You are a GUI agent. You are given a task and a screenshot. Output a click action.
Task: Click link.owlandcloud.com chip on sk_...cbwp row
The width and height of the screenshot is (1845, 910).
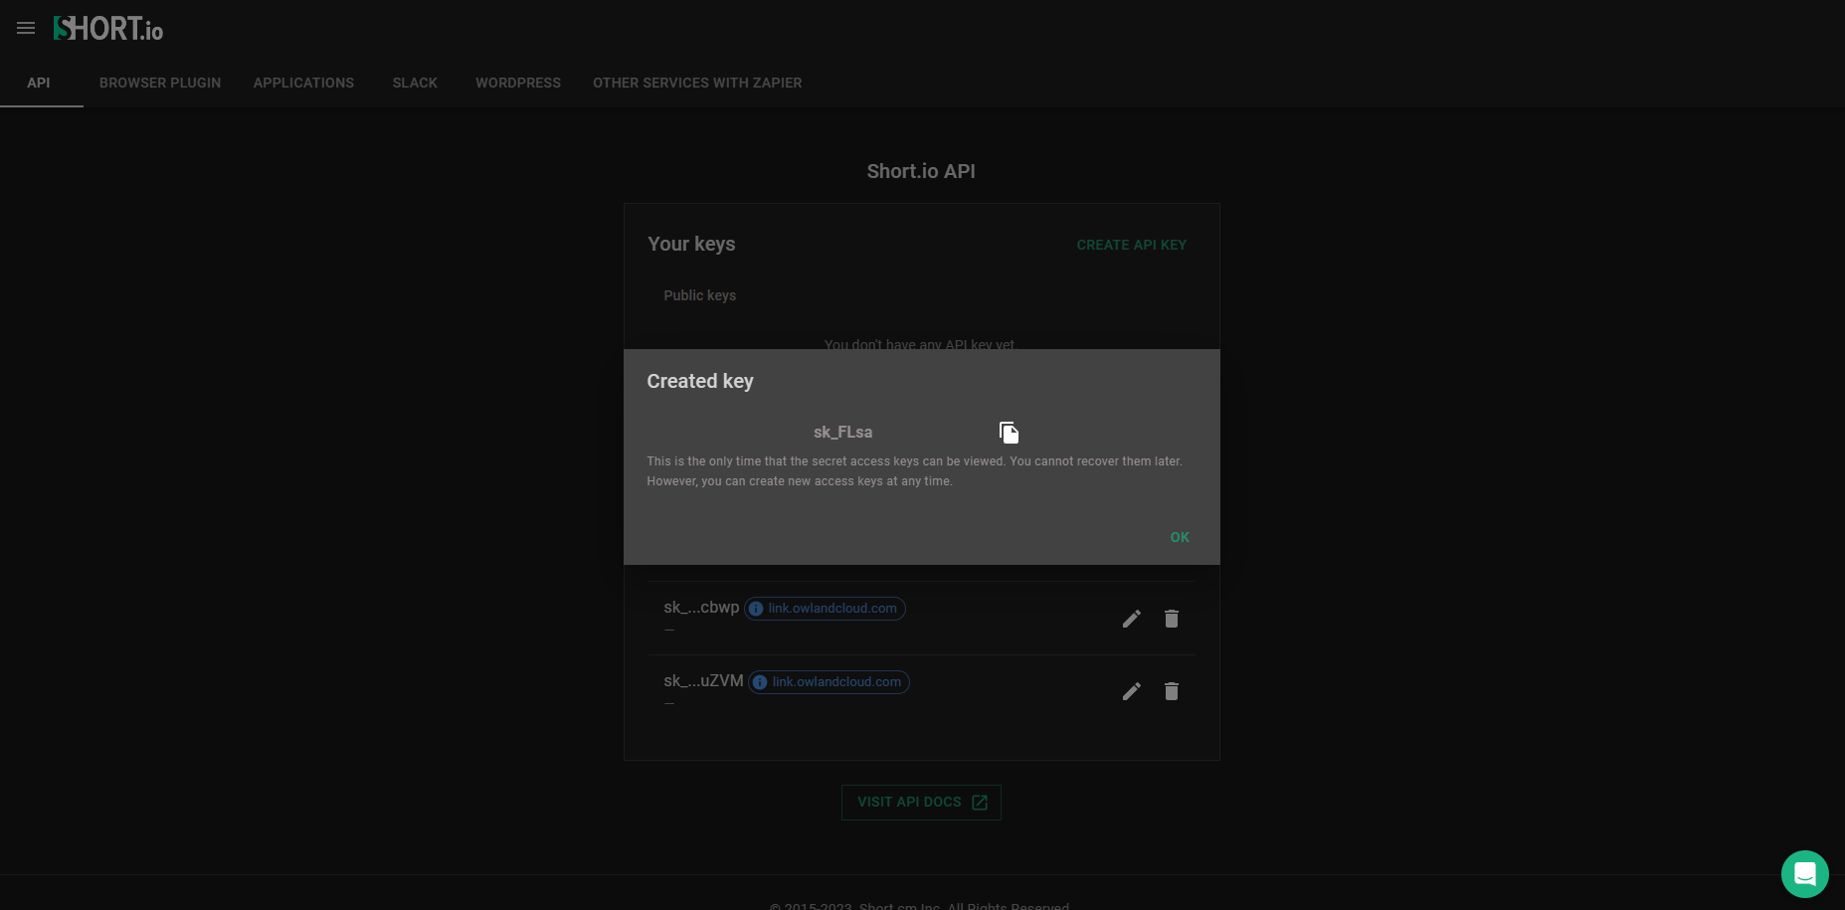pyautogui.click(x=825, y=609)
